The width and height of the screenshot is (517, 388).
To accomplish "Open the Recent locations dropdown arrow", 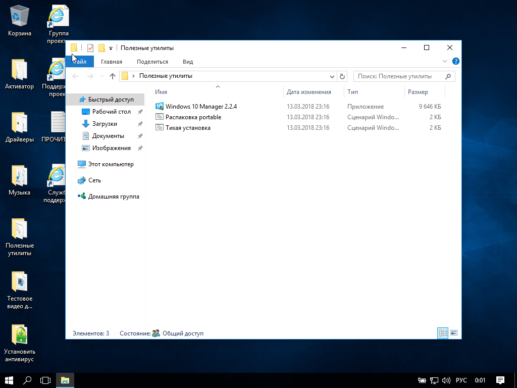I will pyautogui.click(x=102, y=76).
